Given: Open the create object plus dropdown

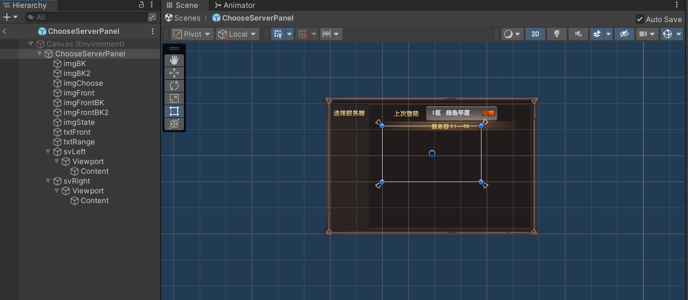Looking at the screenshot, I should (10, 17).
